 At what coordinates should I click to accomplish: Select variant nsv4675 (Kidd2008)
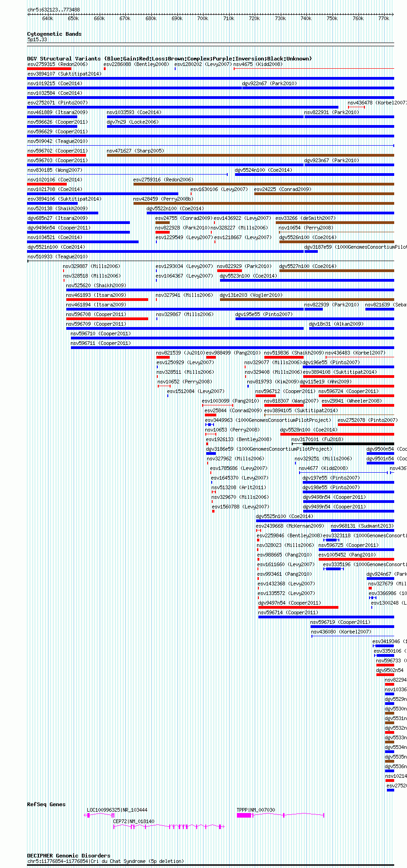[x=258, y=65]
